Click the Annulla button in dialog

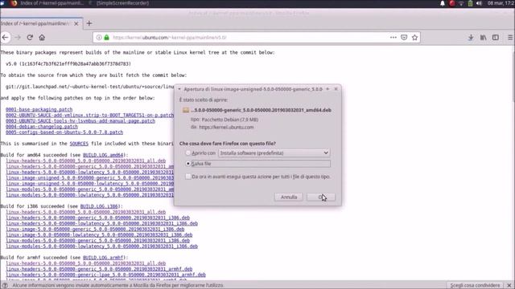[x=289, y=197]
